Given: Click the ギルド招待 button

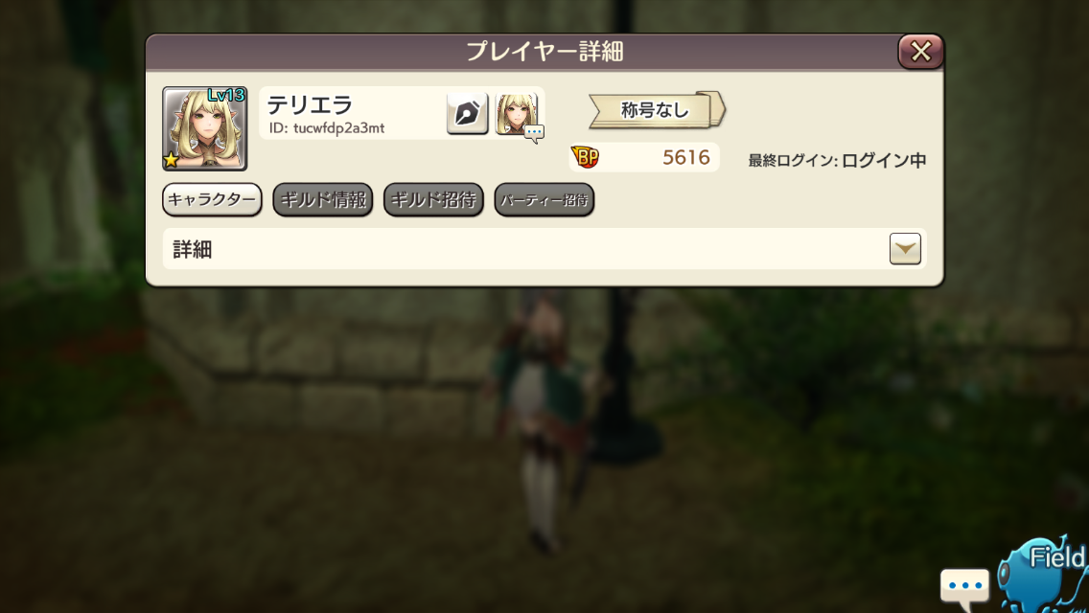Looking at the screenshot, I should [433, 200].
